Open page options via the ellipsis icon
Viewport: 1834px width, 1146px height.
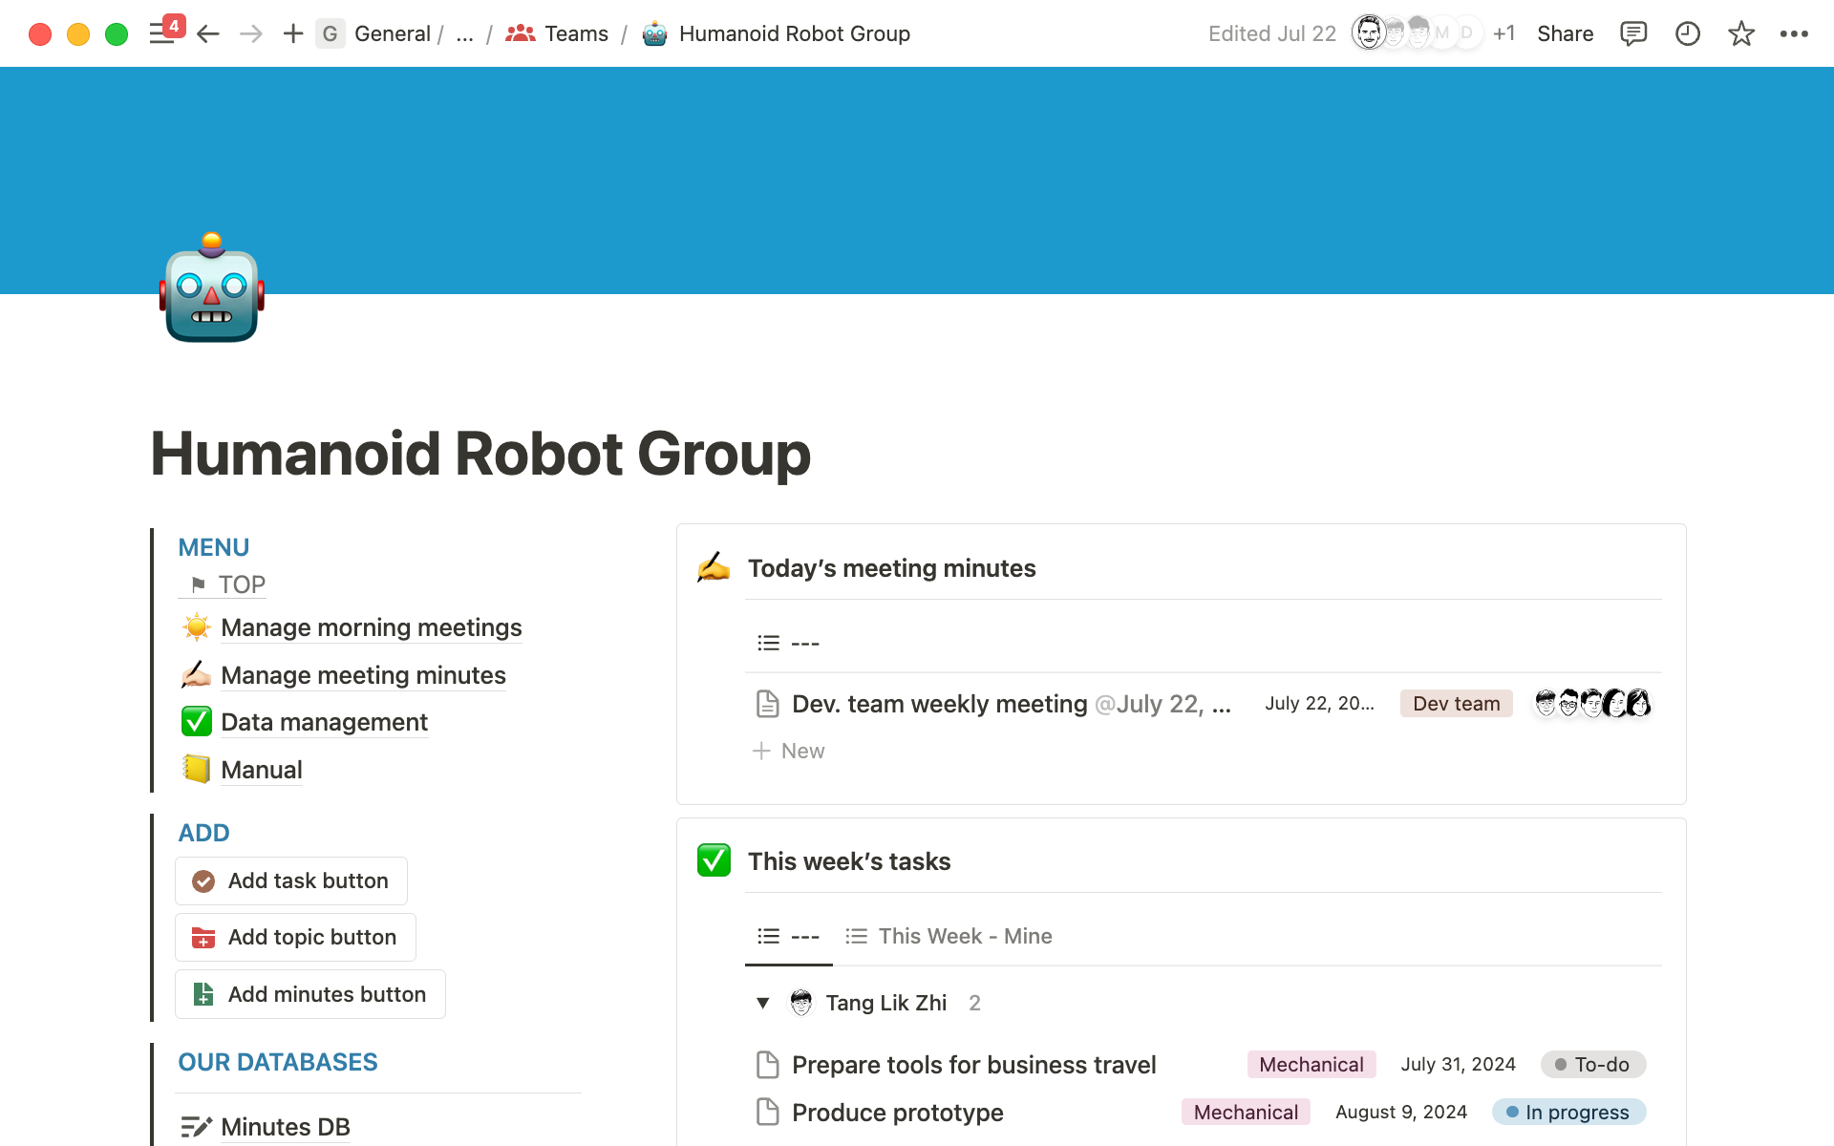pyautogui.click(x=1795, y=33)
